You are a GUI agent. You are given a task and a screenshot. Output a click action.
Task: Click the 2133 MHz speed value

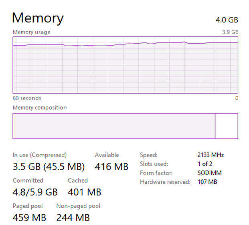tap(211, 155)
